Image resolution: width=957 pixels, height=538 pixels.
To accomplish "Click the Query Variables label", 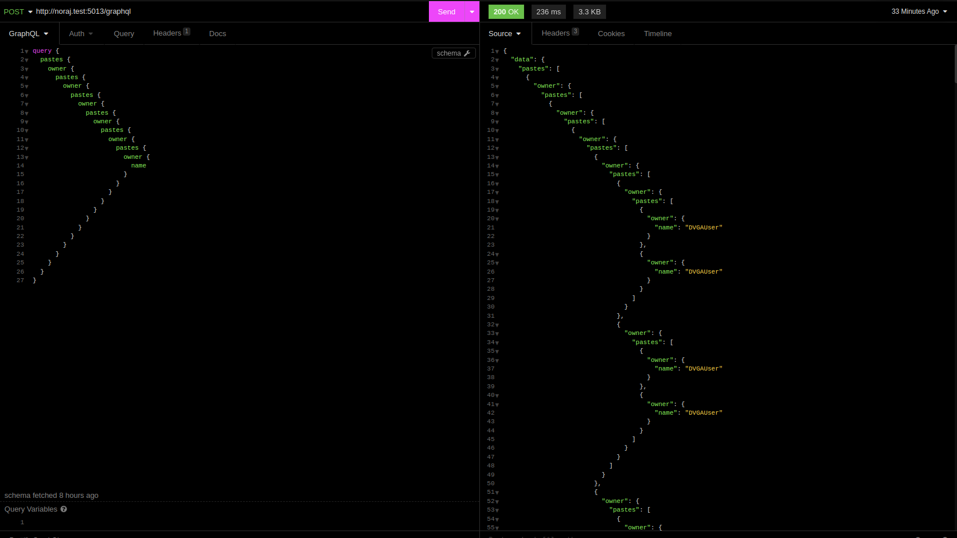I will coord(31,509).
